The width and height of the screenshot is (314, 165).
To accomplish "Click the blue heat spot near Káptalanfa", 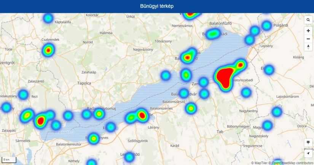I will point(48,18).
